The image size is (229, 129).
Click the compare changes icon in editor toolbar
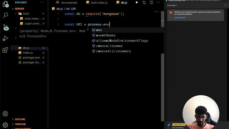pyautogui.click(x=144, y=3)
